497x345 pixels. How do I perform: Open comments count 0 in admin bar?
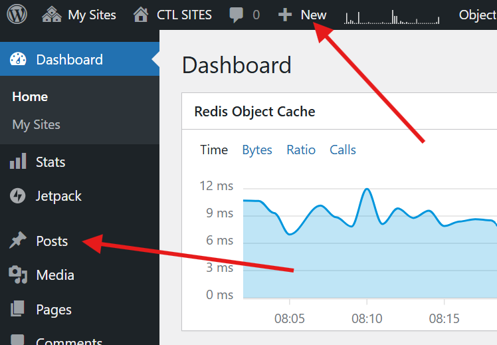256,15
